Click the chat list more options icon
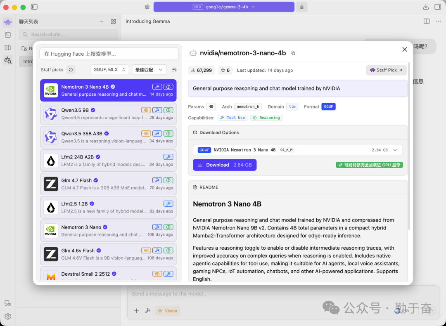 tap(101, 21)
